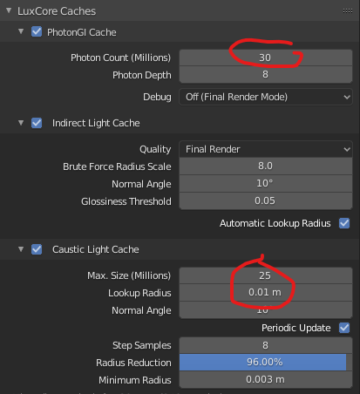The width and height of the screenshot is (360, 394).
Task: Uncheck the Indirect Light Cache checkbox
Action: [37, 123]
